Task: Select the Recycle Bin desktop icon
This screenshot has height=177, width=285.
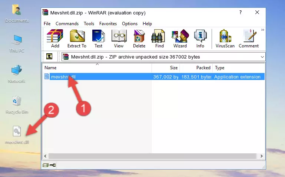Action: (17, 105)
